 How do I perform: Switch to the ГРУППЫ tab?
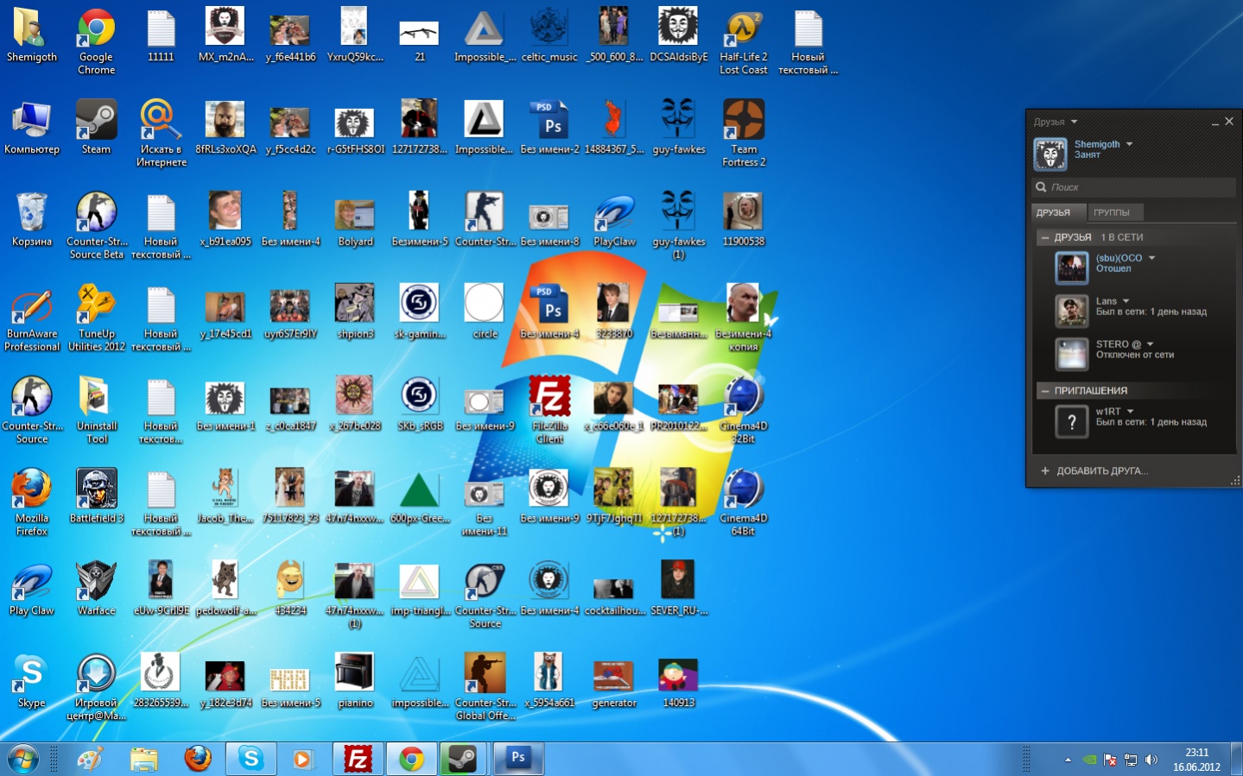(x=1111, y=212)
